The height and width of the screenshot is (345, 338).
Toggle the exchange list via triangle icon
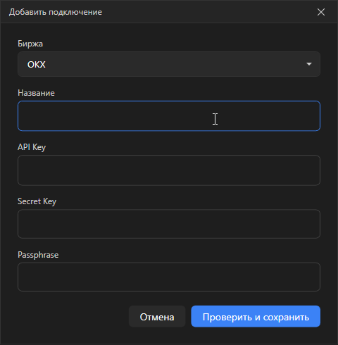coord(309,64)
